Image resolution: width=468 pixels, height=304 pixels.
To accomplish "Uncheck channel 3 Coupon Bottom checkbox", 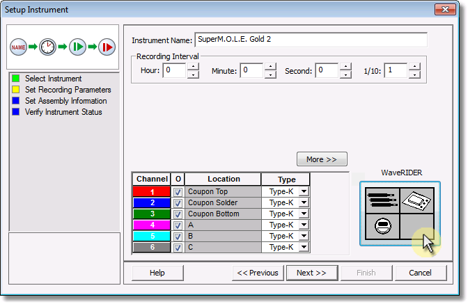I will (x=178, y=214).
